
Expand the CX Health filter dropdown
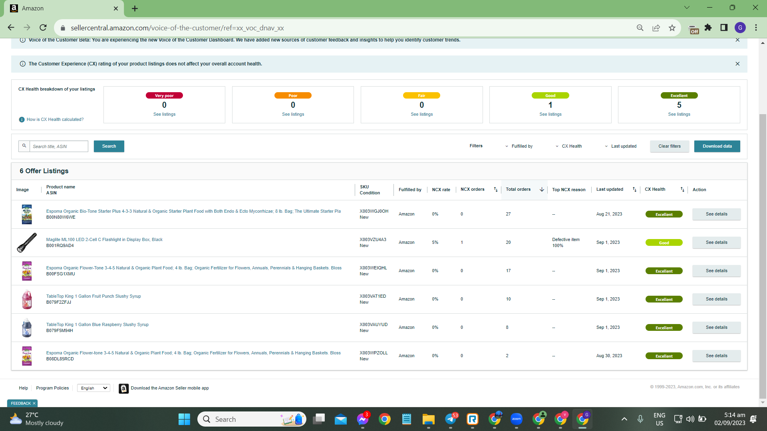pos(569,146)
